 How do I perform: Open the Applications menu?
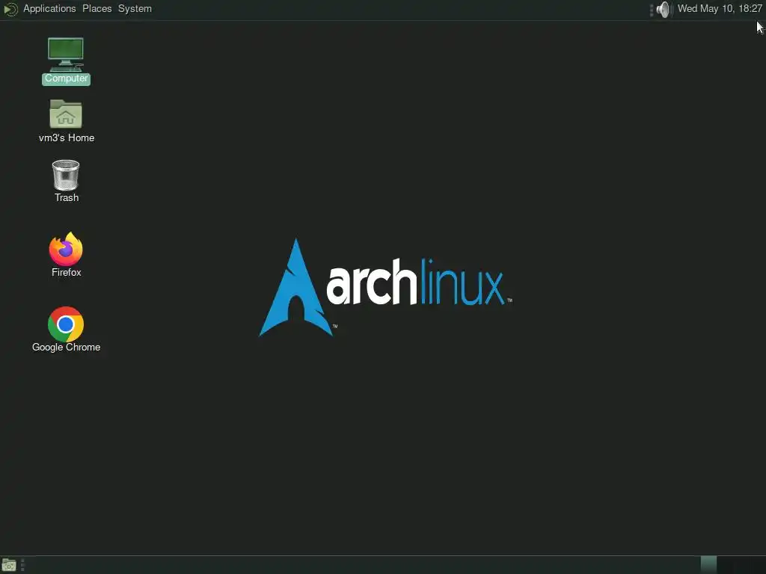[49, 9]
